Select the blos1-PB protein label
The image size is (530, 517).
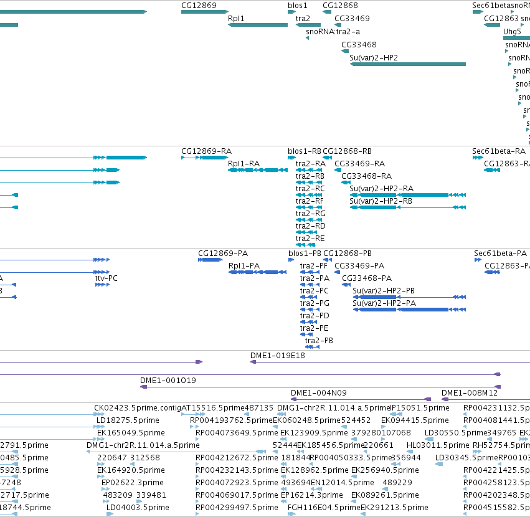pyautogui.click(x=305, y=254)
